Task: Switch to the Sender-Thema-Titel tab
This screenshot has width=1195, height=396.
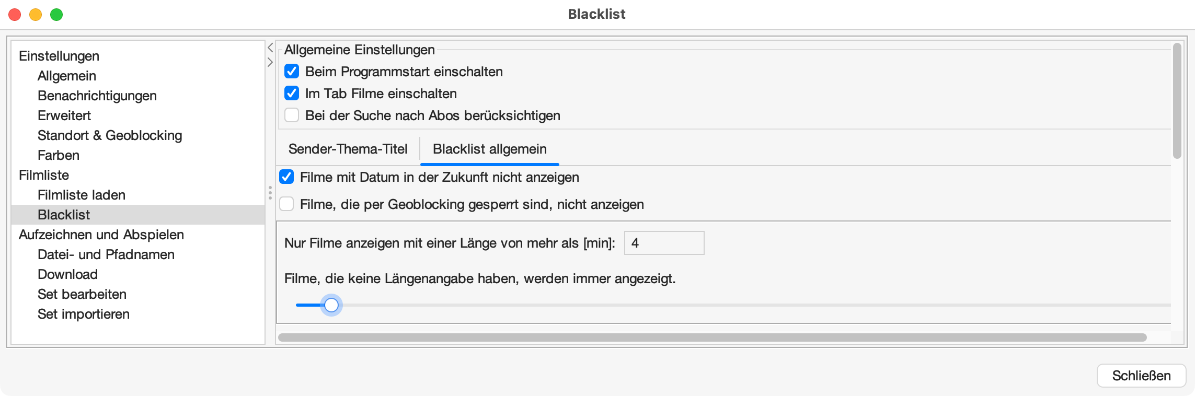Action: [x=348, y=149]
